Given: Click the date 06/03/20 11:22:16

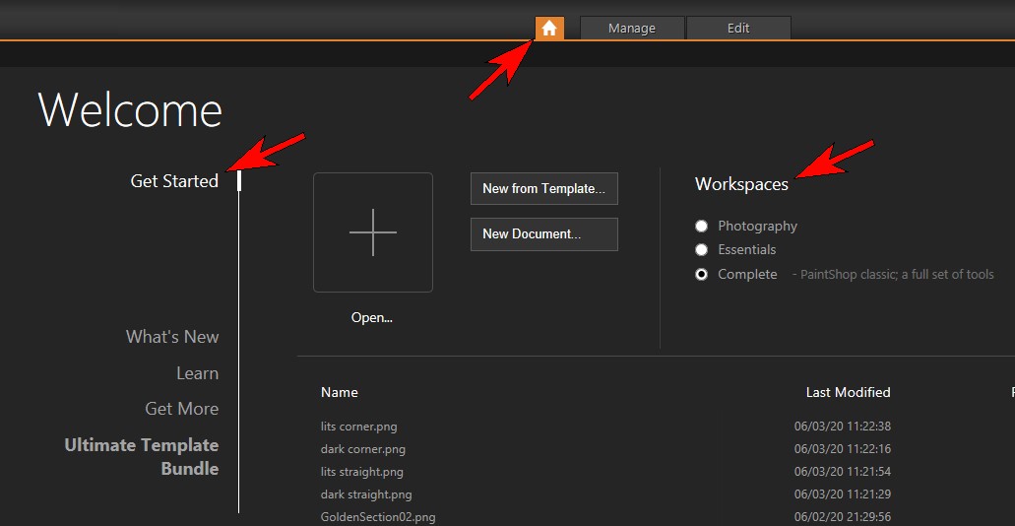Looking at the screenshot, I should coord(843,449).
